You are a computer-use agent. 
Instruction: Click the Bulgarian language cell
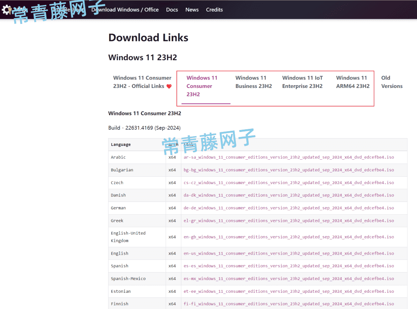tap(137, 170)
